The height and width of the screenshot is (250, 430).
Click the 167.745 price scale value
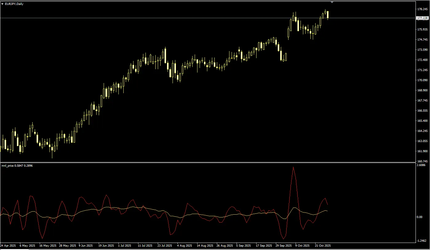422,101
